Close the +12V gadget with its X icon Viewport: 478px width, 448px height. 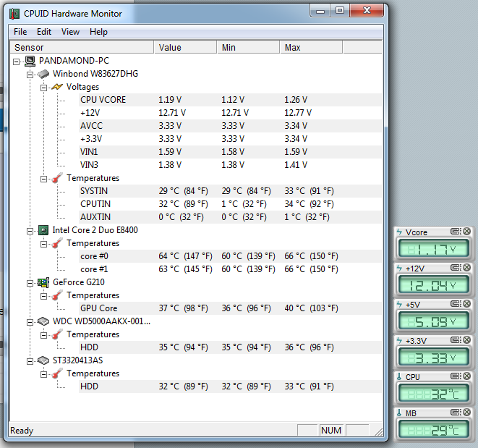(x=466, y=268)
